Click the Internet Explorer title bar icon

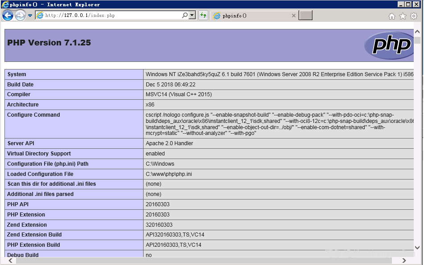click(5, 4)
